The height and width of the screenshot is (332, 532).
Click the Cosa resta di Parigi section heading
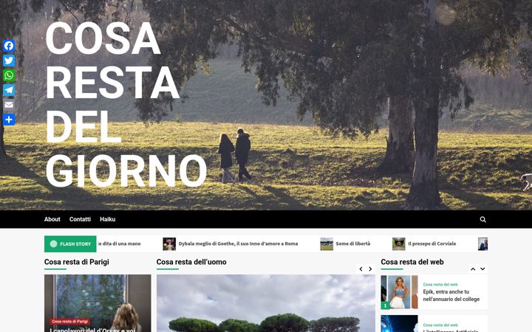coord(77,262)
